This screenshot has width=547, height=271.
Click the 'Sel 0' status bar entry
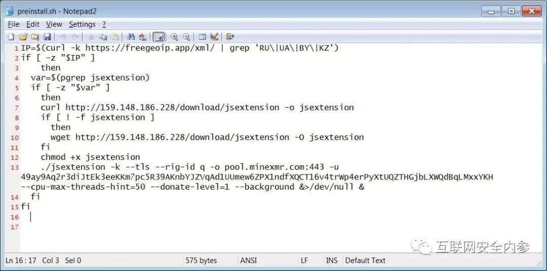(73, 260)
